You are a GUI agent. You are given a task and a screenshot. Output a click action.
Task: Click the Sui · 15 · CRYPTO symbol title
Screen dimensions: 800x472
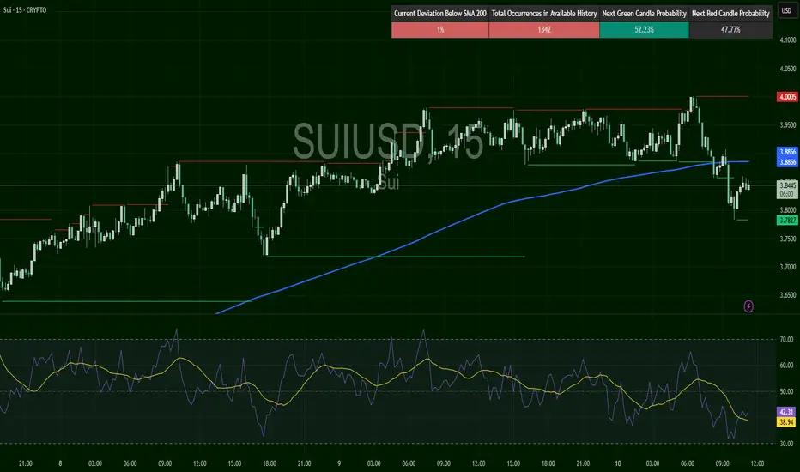[25, 9]
